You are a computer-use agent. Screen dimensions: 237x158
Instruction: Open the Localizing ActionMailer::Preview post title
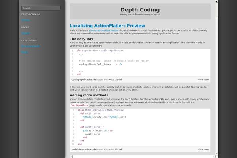[x=107, y=26]
